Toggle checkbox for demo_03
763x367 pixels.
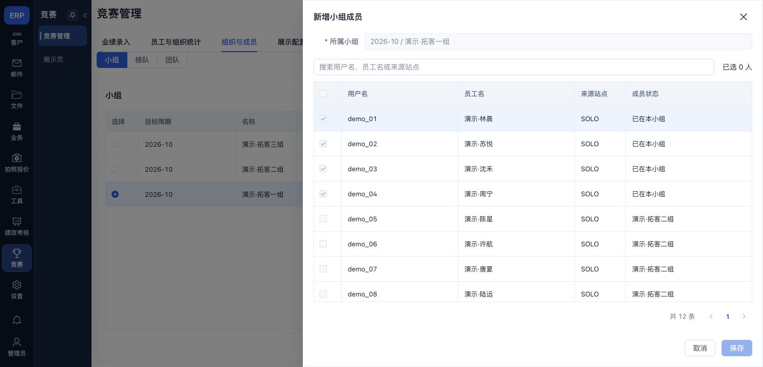(323, 169)
